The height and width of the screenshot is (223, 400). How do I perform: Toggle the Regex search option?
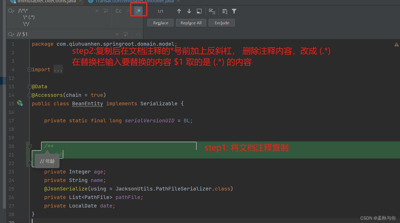[139, 11]
